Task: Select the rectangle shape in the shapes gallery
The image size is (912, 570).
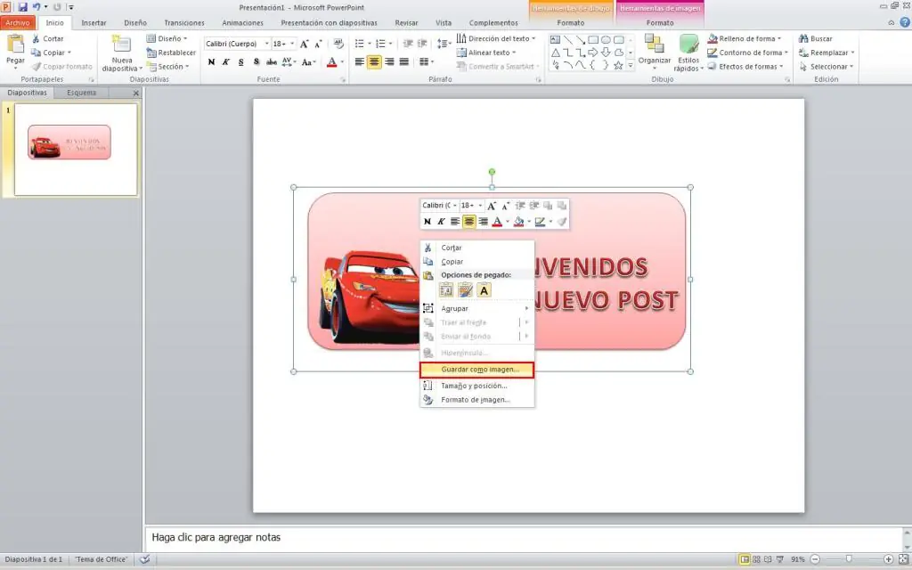Action: [x=593, y=39]
